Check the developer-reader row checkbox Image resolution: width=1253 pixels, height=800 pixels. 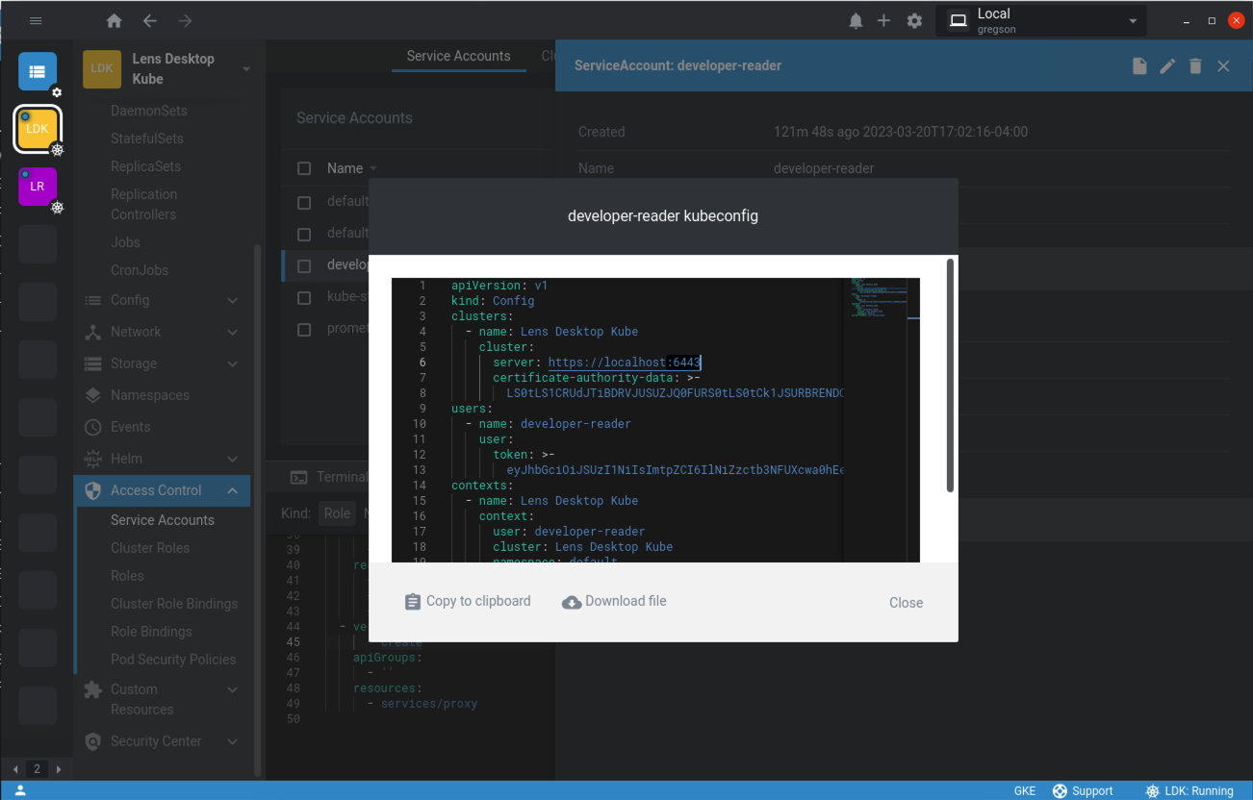304,264
